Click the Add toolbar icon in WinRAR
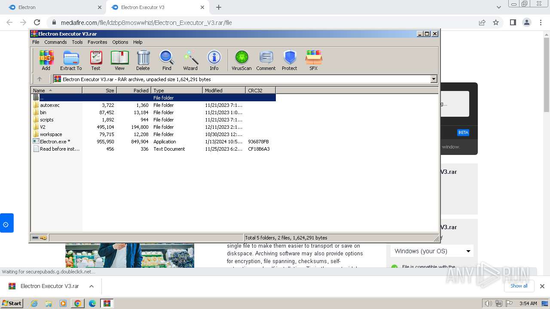This screenshot has height=309, width=550. tap(46, 60)
